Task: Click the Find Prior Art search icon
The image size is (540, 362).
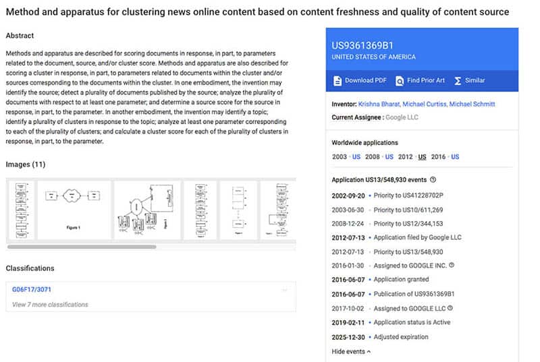Action: coord(400,81)
